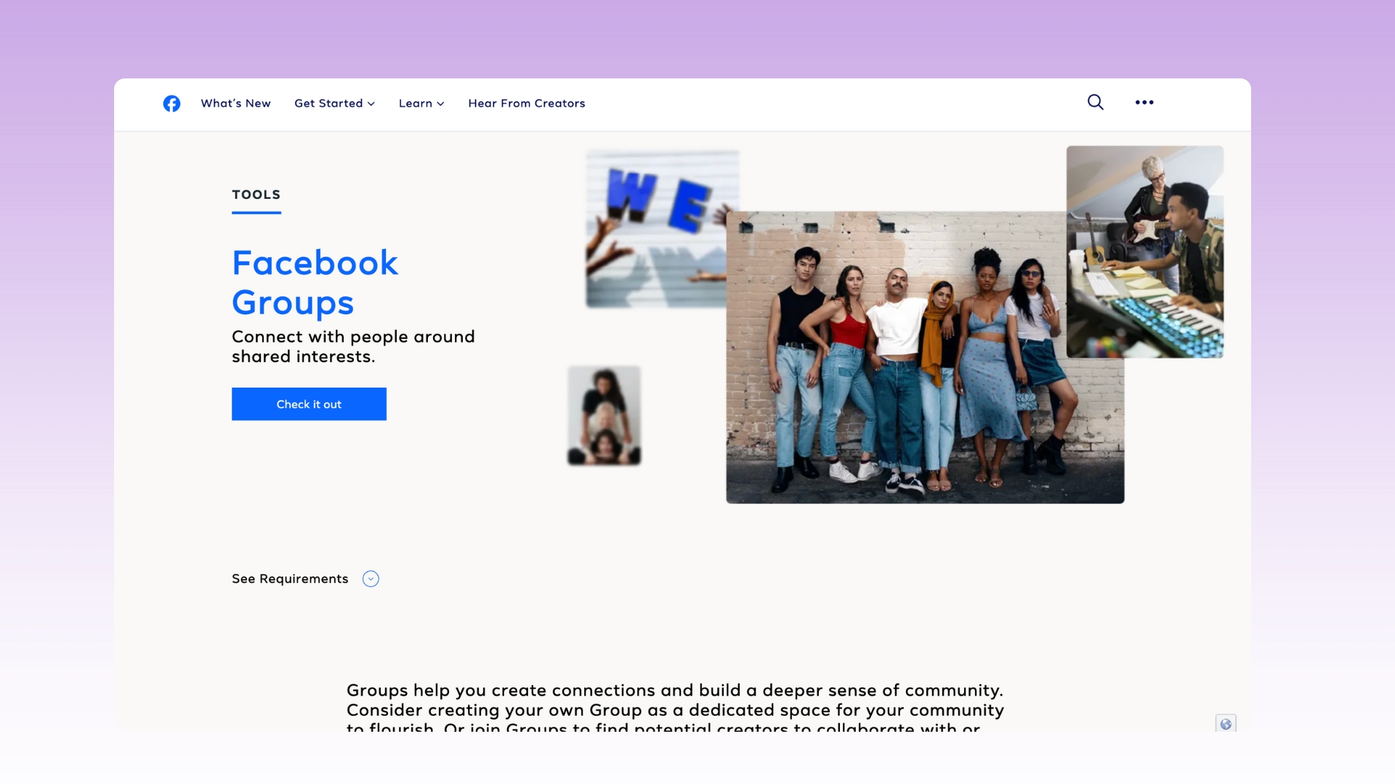Click the Facebook Groups heading
The width and height of the screenshot is (1395, 784).
coord(314,282)
